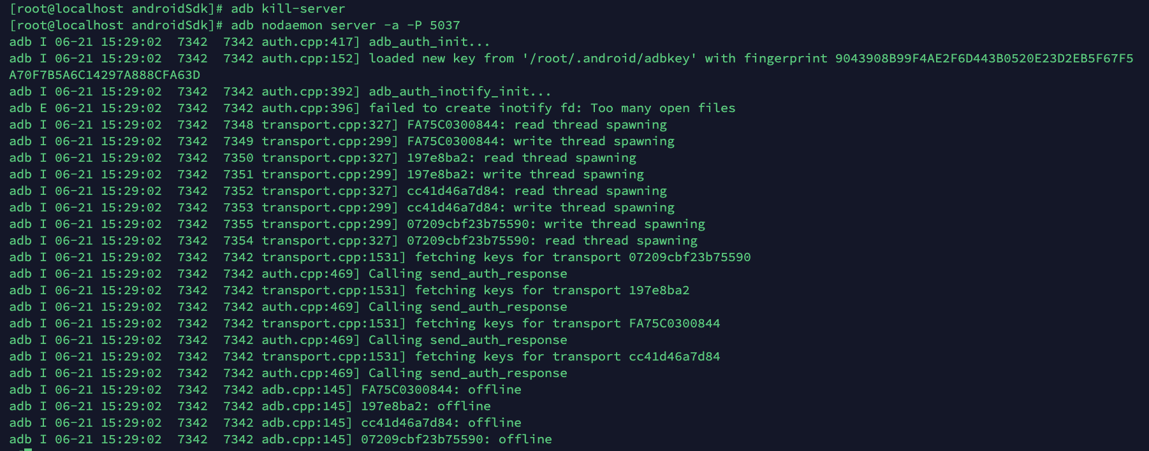Click "197e8ba2: write thread spawning" entry

[525, 175]
